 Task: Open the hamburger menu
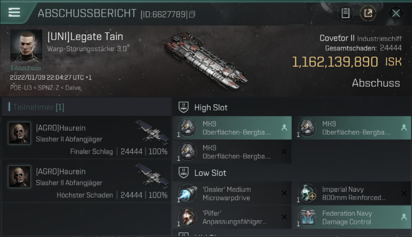click(x=14, y=12)
